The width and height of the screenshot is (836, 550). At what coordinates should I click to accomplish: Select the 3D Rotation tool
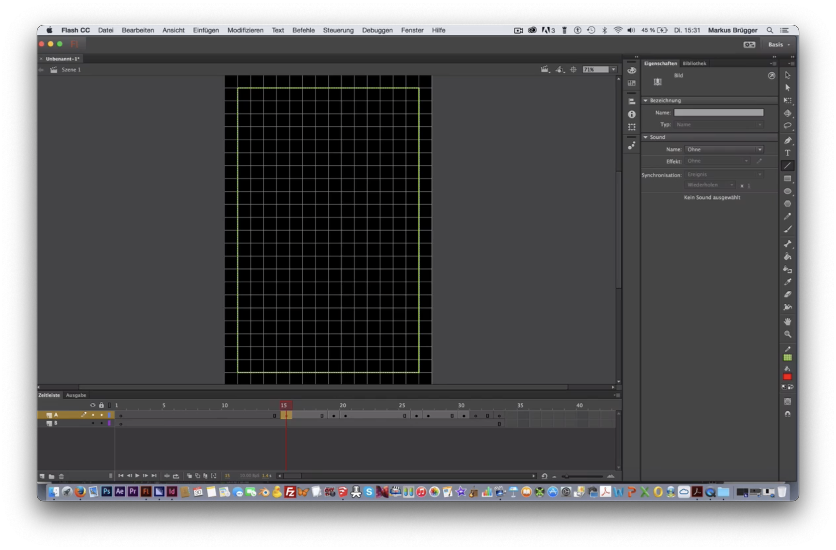coord(787,113)
